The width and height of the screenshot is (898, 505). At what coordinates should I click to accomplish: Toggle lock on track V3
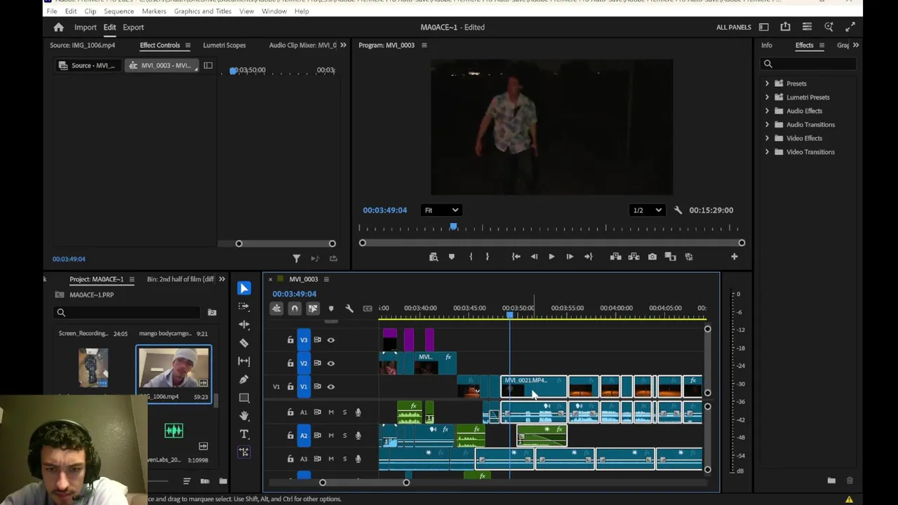coord(290,340)
